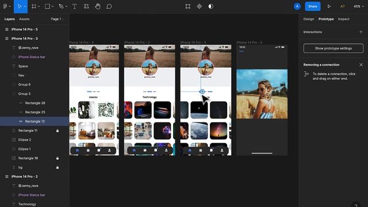Open the Page 1 dropdown
368x207 pixels.
[57, 19]
